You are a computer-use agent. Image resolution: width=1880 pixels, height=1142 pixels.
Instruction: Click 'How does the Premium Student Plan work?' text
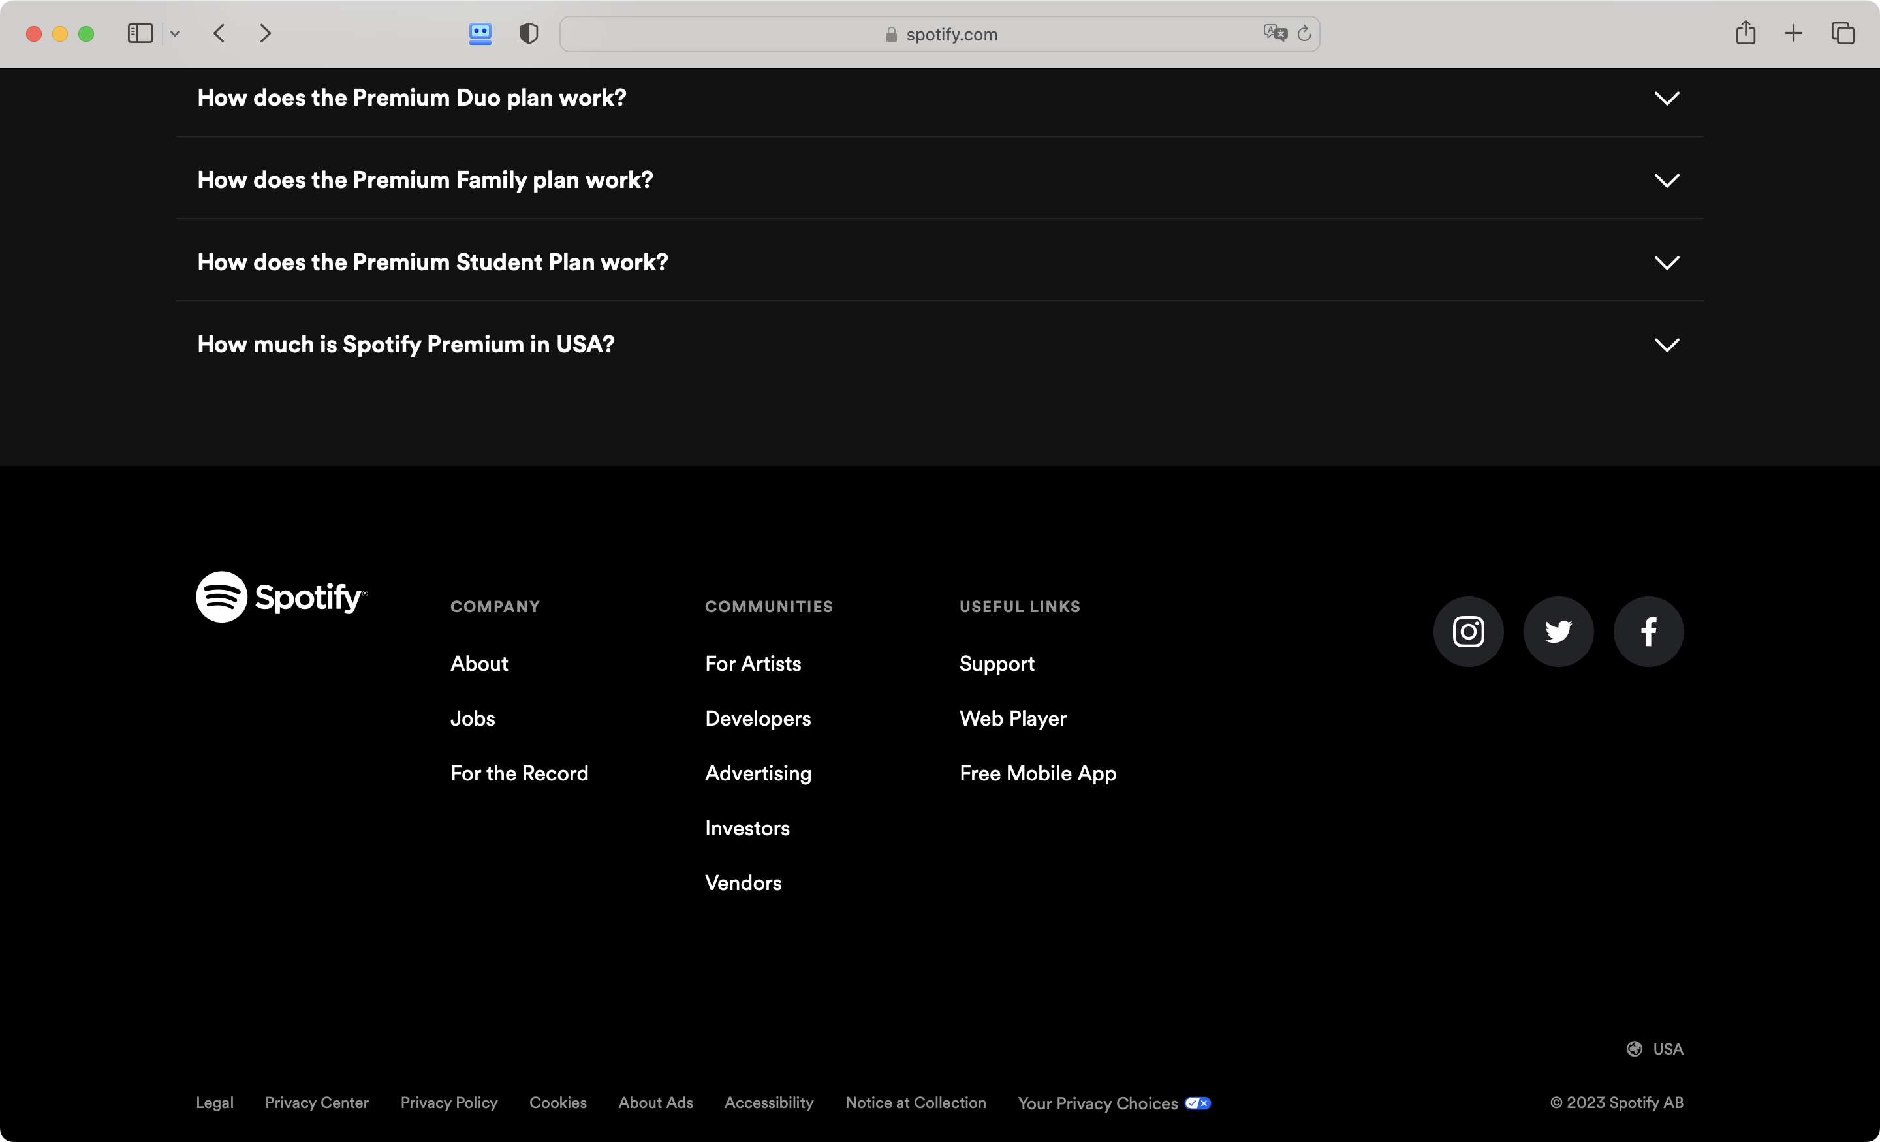(x=433, y=262)
